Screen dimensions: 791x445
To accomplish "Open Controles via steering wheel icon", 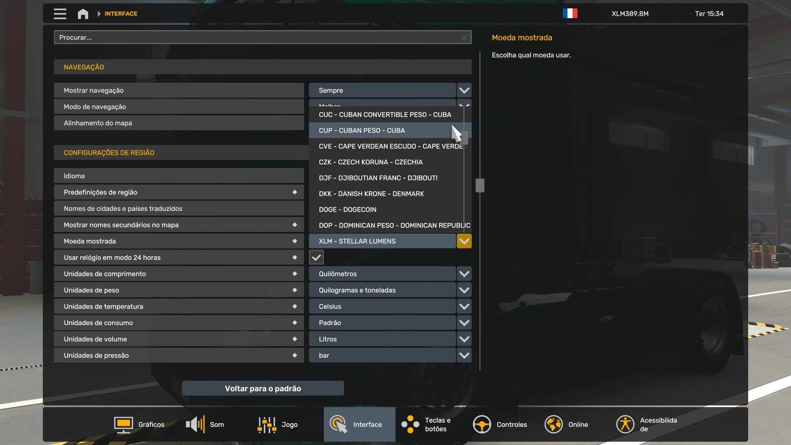I will click(x=482, y=424).
